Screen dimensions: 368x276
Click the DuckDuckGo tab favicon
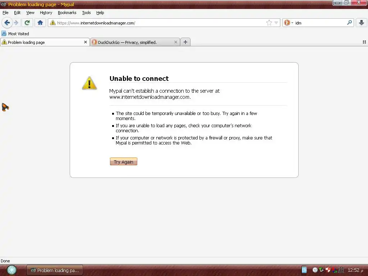coord(95,42)
